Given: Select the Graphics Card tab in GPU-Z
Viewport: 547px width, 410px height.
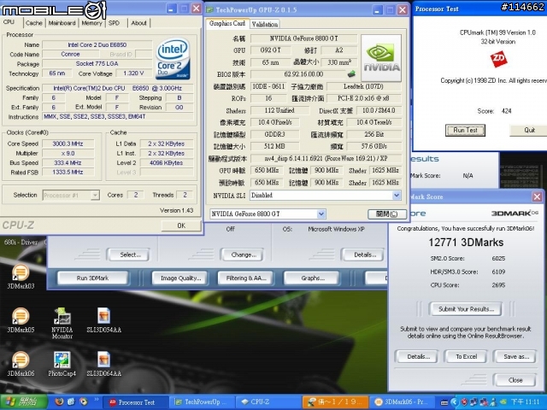Looking at the screenshot, I should [x=227, y=23].
